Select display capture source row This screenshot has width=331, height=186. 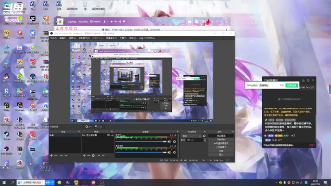click(98, 135)
